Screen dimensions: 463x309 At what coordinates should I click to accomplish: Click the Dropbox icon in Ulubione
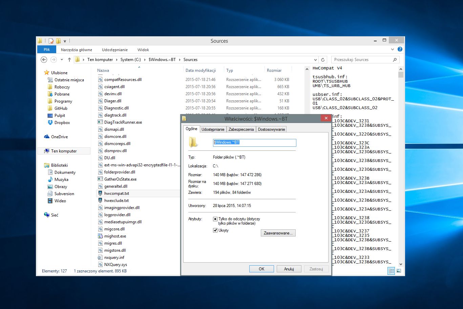click(50, 123)
